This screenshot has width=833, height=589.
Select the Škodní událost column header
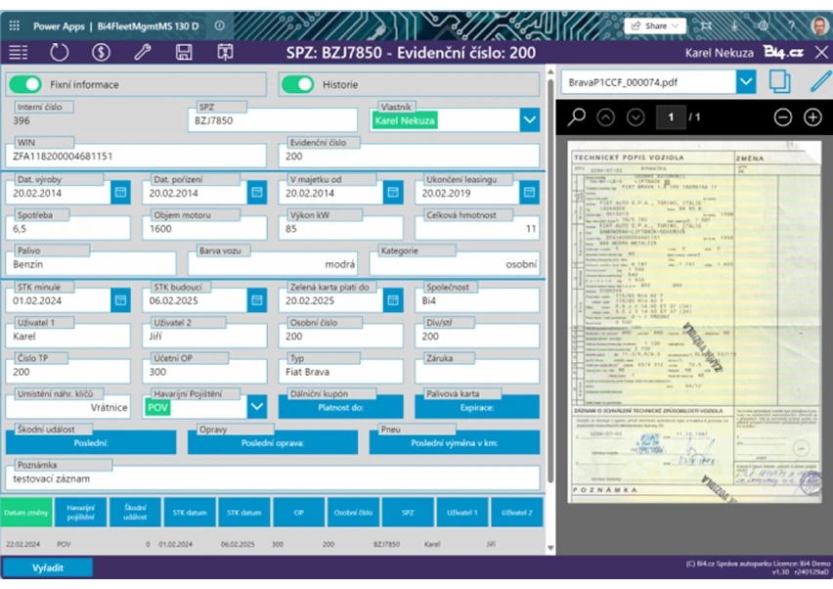(135, 513)
